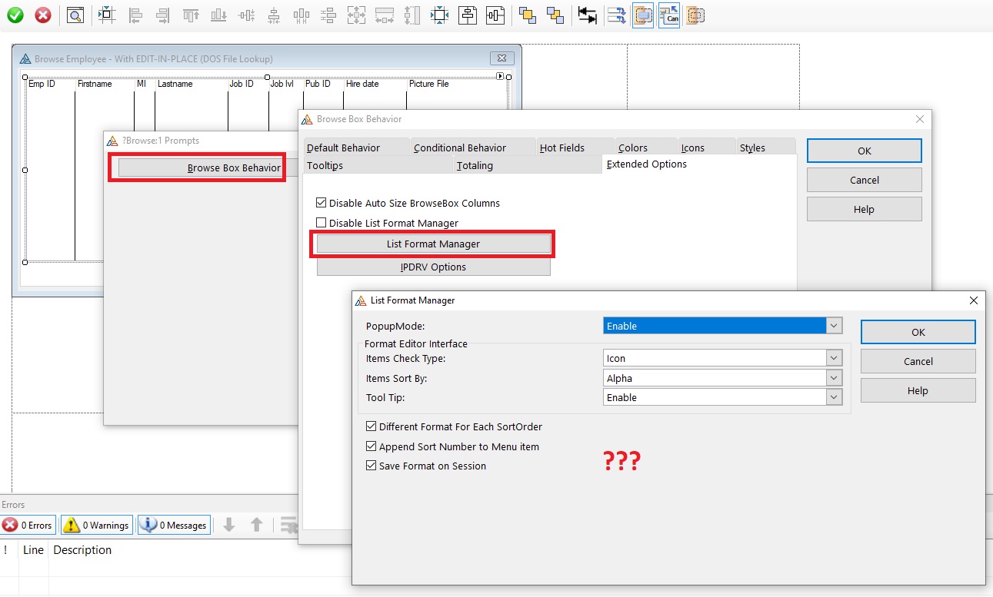Click the green checkmark save icon
The width and height of the screenshot is (993, 597).
[x=15, y=15]
